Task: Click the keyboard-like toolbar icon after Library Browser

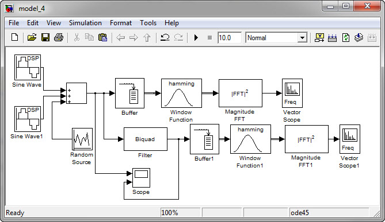Action: tap(332, 38)
